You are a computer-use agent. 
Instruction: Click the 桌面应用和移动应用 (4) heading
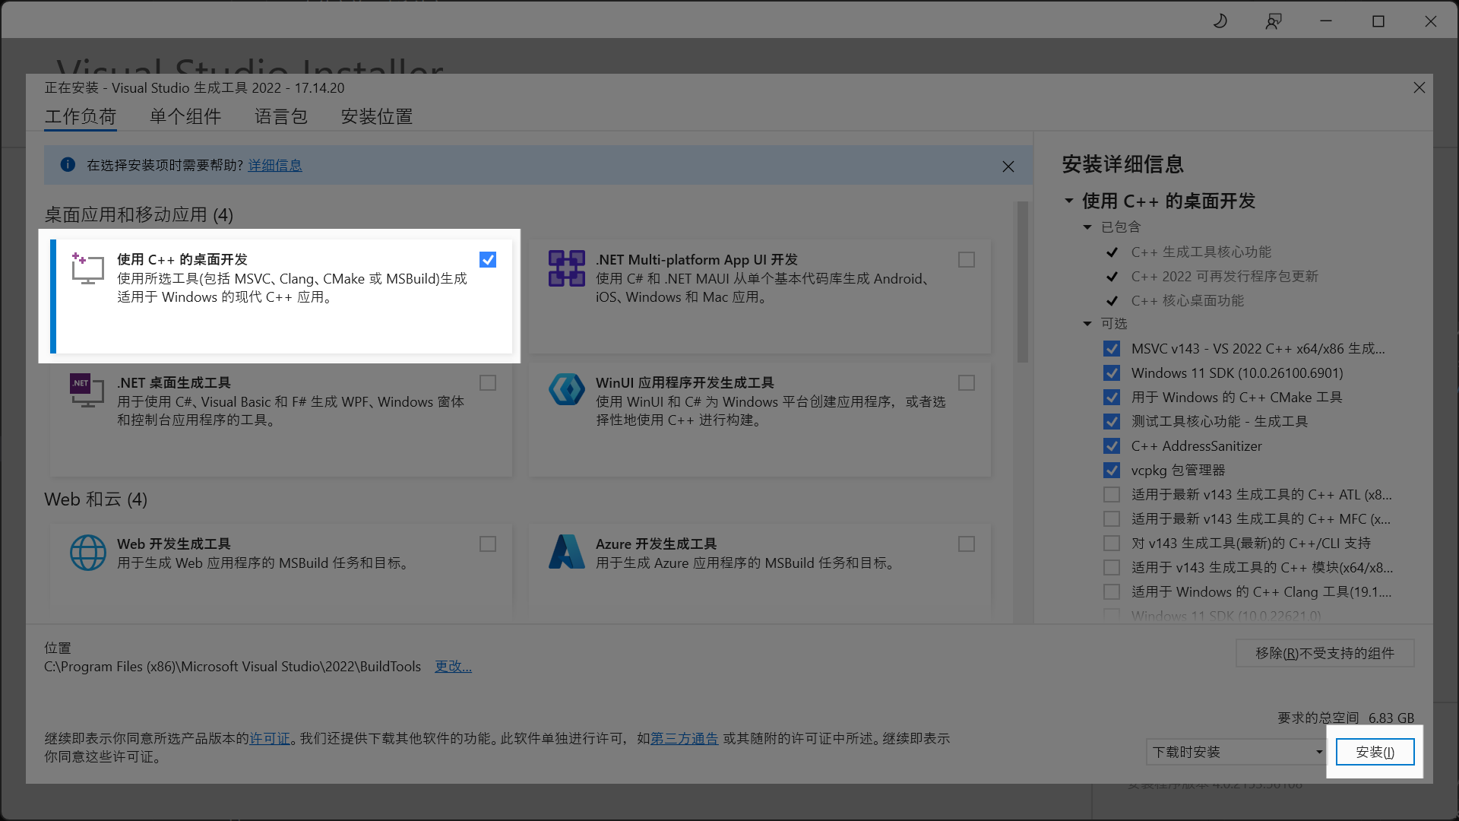[139, 215]
